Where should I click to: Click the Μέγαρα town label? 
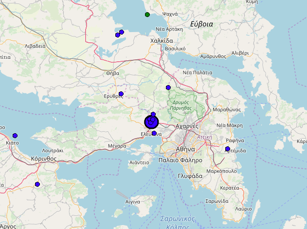point(117,146)
